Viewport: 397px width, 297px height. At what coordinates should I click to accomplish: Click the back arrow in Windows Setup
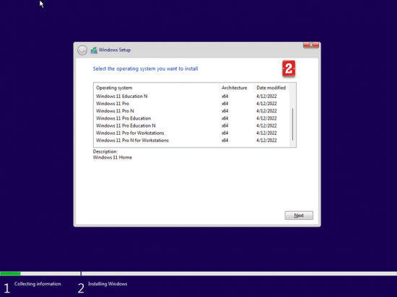tap(82, 50)
